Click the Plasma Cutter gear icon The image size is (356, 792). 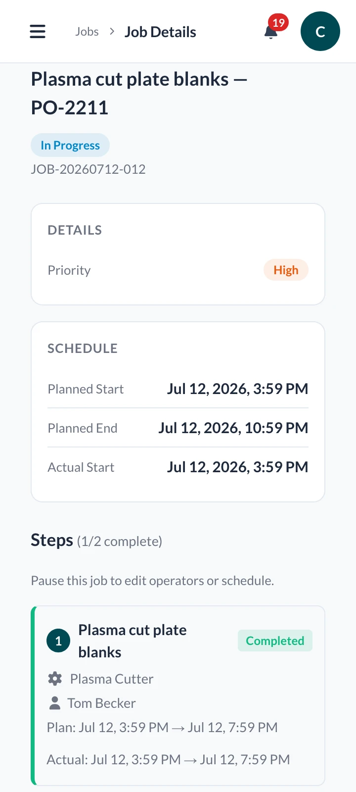click(55, 679)
